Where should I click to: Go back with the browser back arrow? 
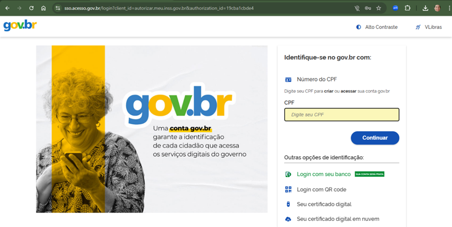(7, 8)
